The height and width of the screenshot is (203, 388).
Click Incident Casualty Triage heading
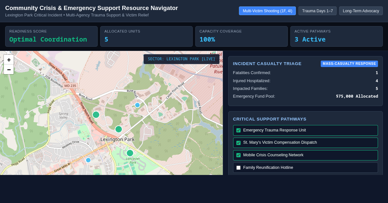point(267,64)
